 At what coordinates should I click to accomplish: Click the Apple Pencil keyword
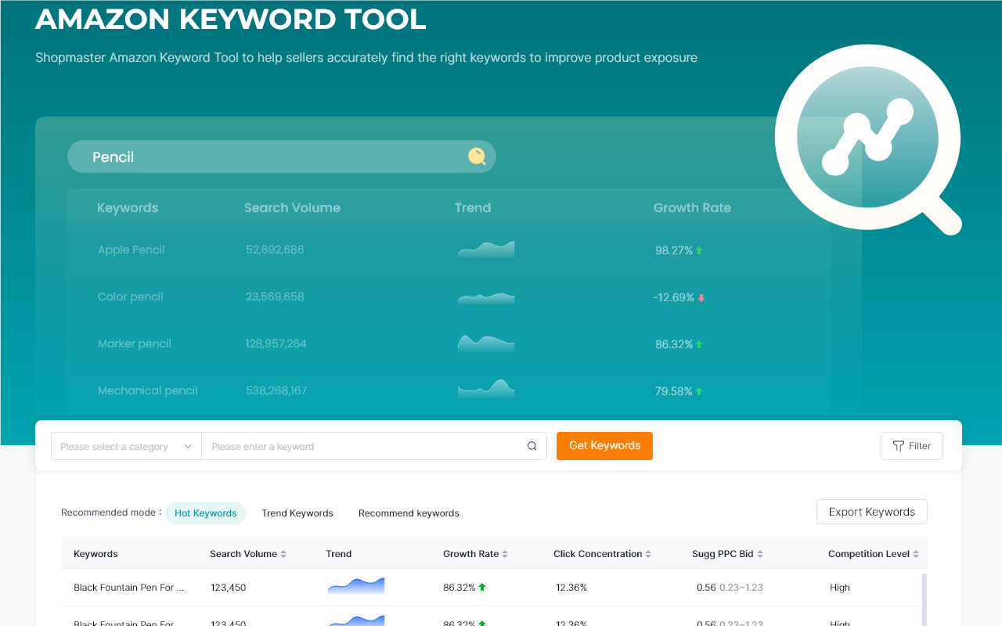pos(131,250)
